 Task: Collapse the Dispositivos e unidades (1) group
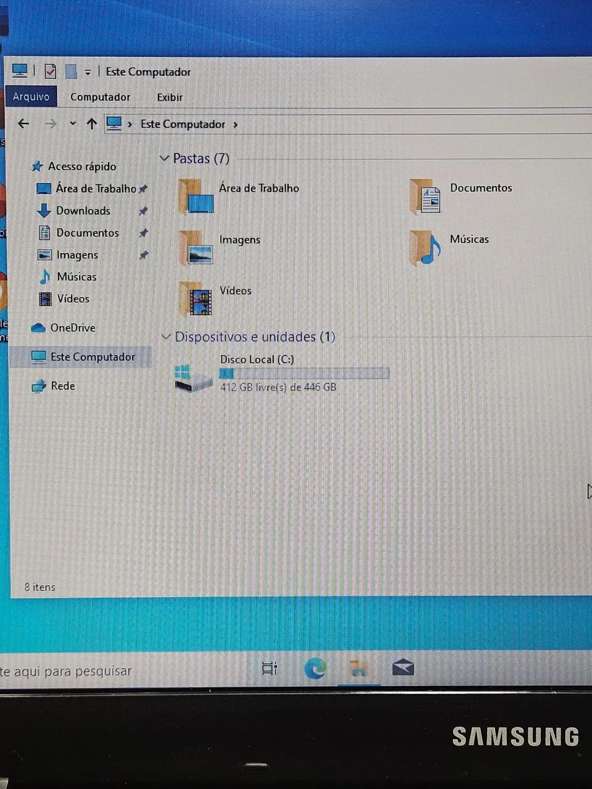click(165, 337)
